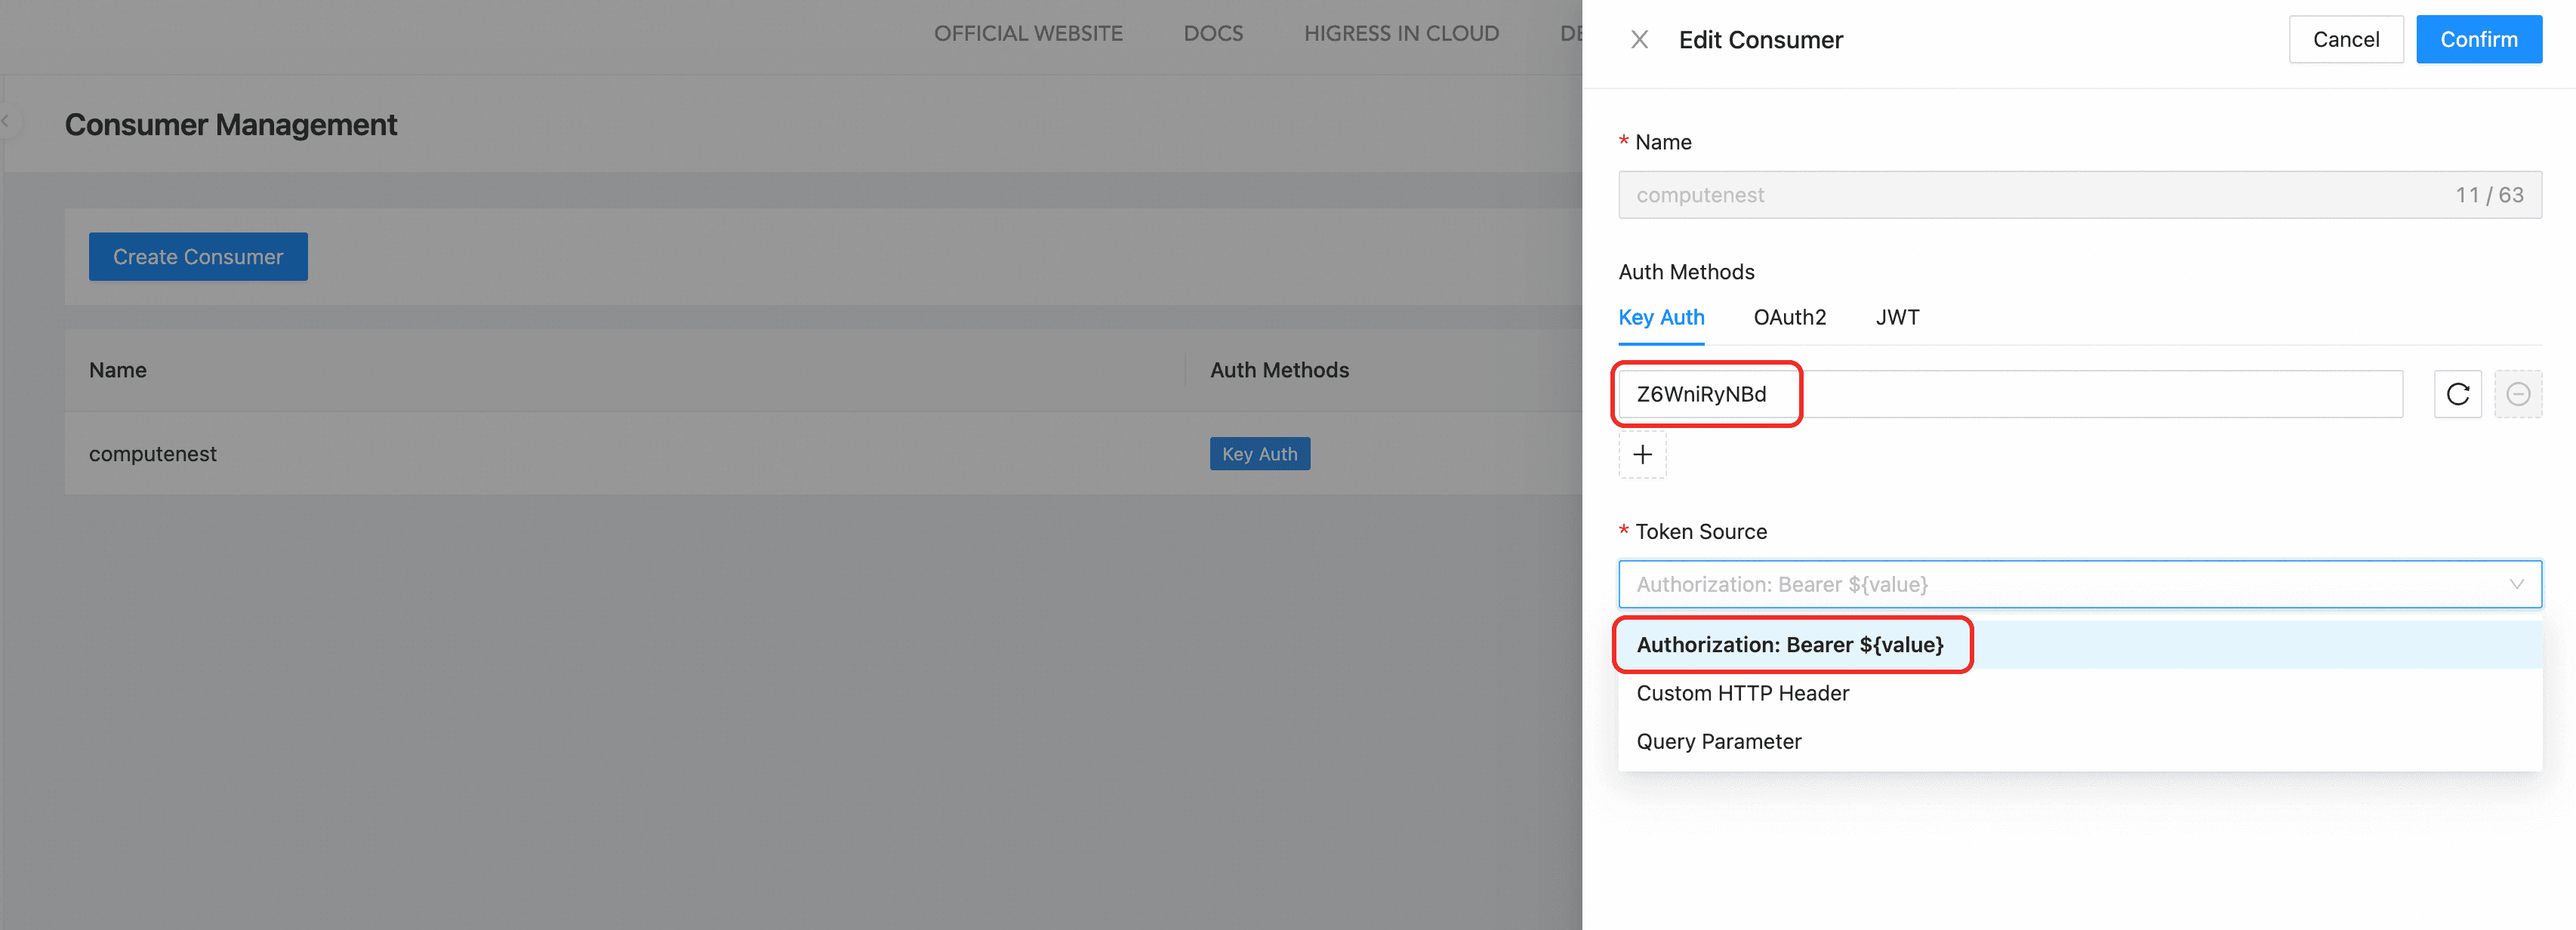
Task: Click the Name column header
Action: click(117, 370)
